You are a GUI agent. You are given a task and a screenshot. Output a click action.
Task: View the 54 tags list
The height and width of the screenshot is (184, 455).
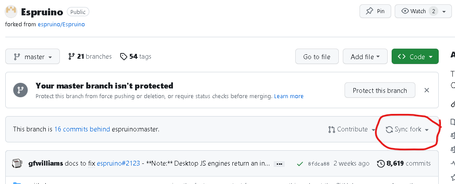click(136, 57)
